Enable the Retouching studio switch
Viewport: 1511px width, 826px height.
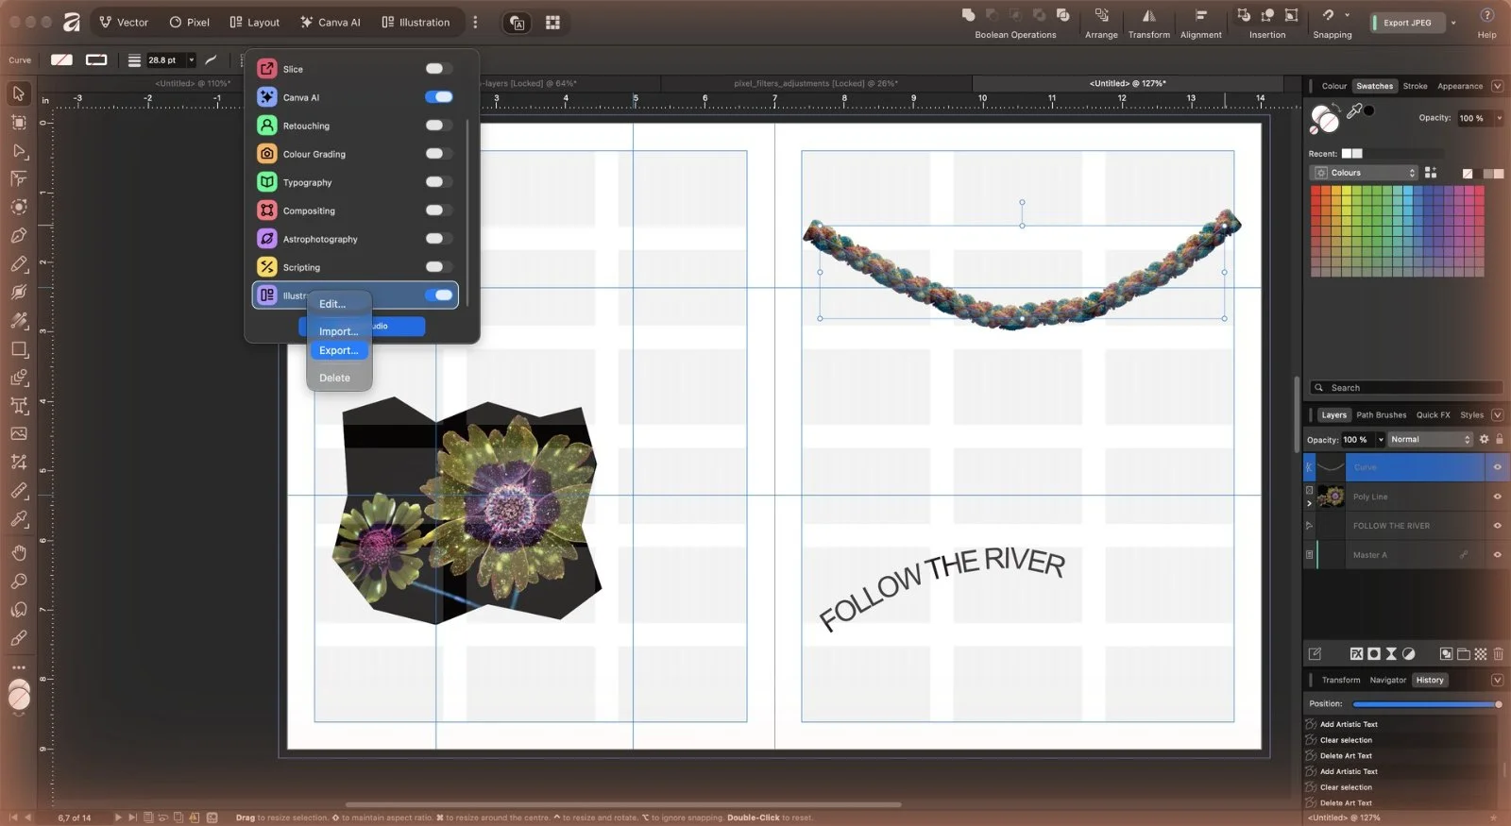tap(438, 125)
